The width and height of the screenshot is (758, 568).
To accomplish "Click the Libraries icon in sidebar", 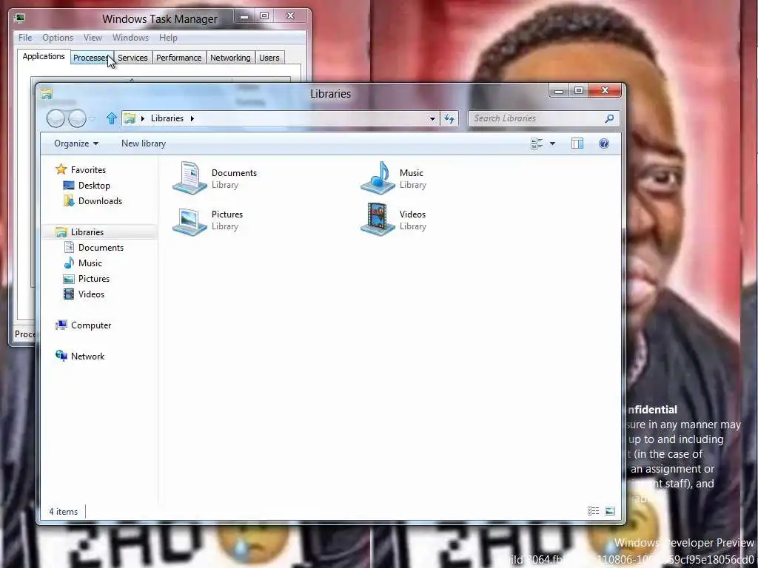I will point(61,232).
